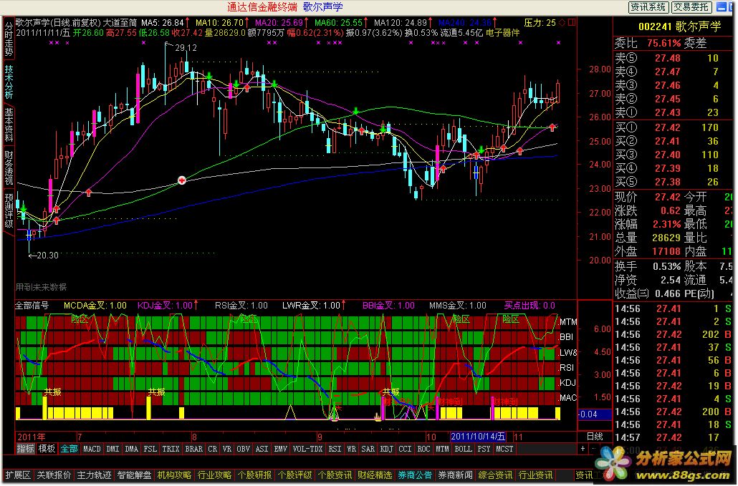Click the 买点出现: 0.0 signal label
Image resolution: width=738 pixels, height=486 pixels.
pyautogui.click(x=529, y=306)
